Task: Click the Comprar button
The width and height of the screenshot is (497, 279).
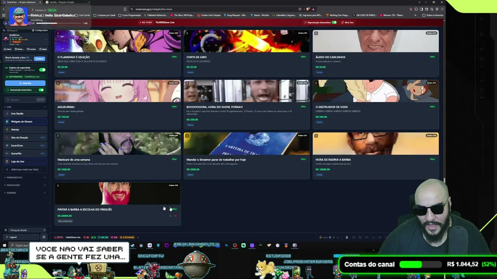Action: point(39,59)
